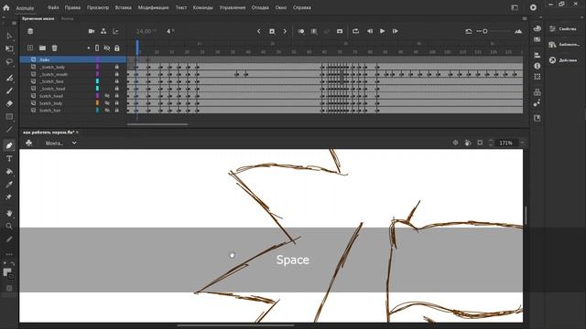Open workspace switcher in title bar

(515, 7)
